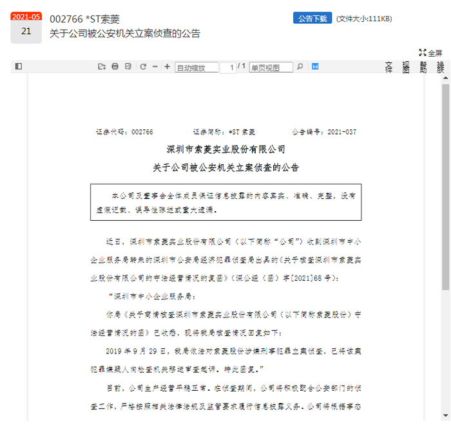The width and height of the screenshot is (451, 432).
Task: Zoom out with the minus icon
Action: (155, 67)
